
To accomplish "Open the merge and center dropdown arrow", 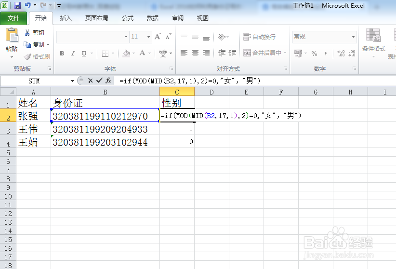I will click(x=285, y=53).
